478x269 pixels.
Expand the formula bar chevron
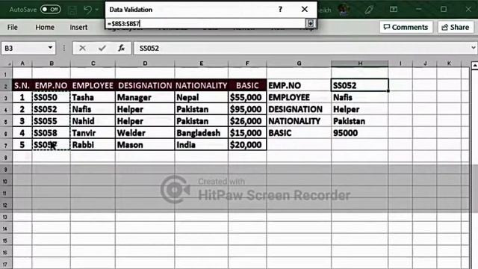coord(473,48)
